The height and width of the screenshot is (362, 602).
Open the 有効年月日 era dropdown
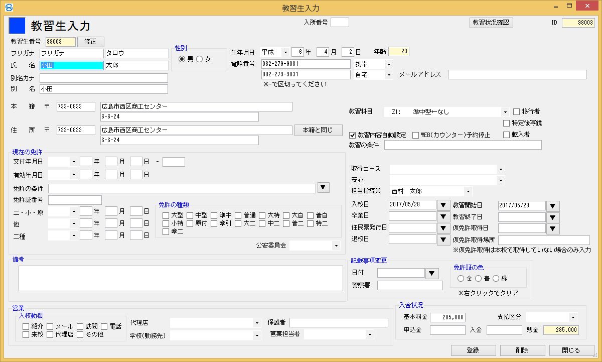tap(73, 175)
